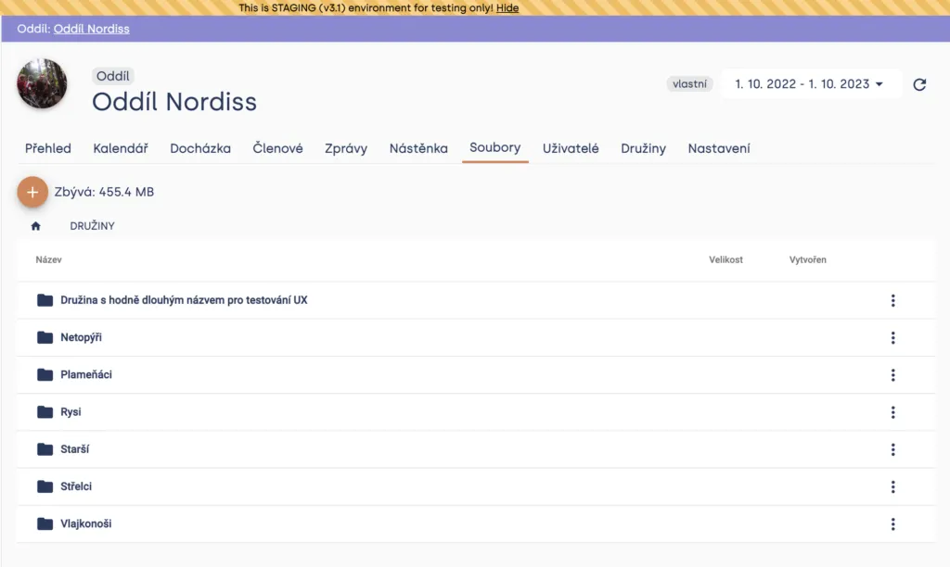Click the orange add file plus button
The image size is (950, 567).
(32, 192)
